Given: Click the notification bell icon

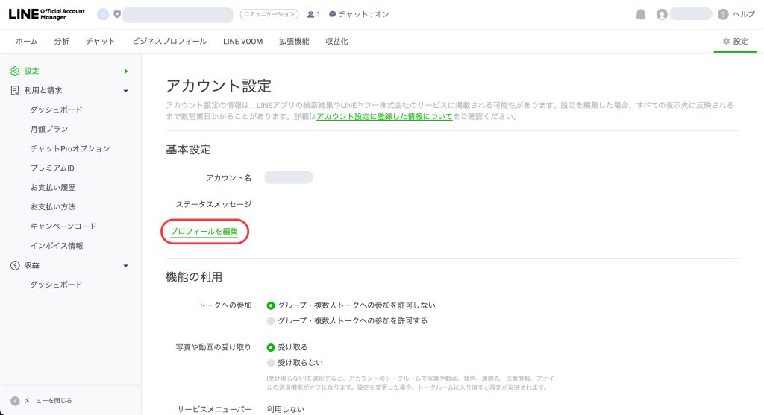Looking at the screenshot, I should tap(640, 14).
